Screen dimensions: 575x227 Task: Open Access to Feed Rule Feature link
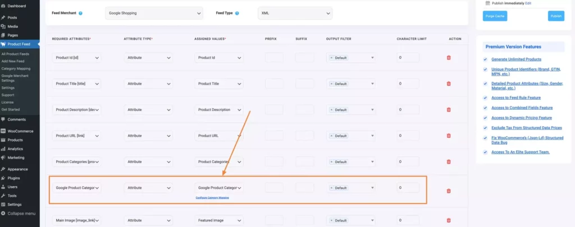516,98
